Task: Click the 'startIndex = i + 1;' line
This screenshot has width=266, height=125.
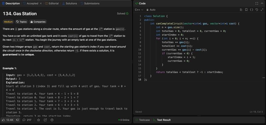Action: (181, 57)
